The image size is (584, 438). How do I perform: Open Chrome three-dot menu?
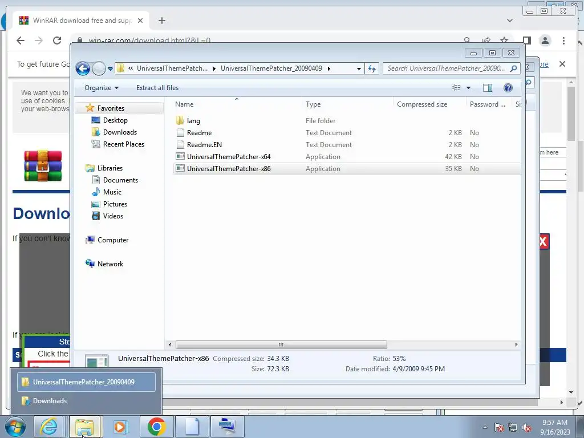(563, 40)
